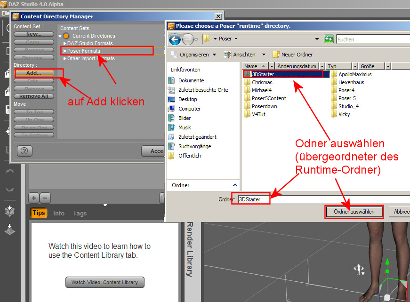Expand the Other Import Formats node
This screenshot has height=302, width=410.
(x=65, y=59)
